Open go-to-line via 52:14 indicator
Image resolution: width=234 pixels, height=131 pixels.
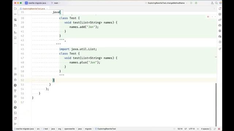[180, 129]
